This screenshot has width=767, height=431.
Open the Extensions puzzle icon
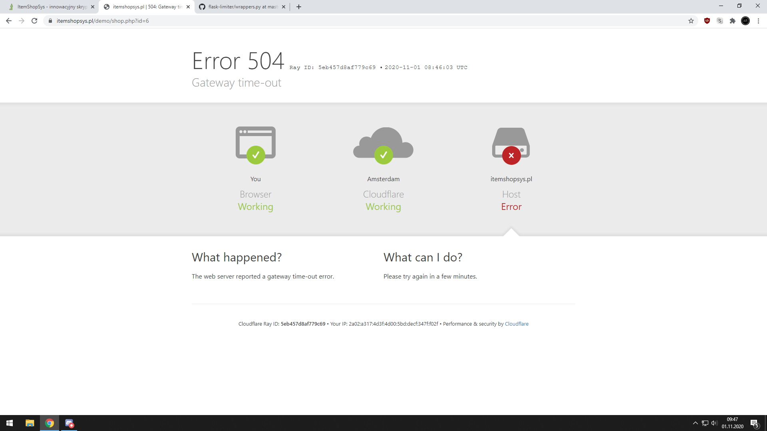click(x=733, y=21)
